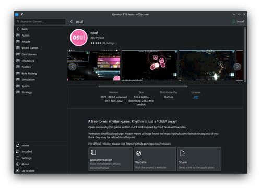The width and height of the screenshot is (261, 190).
Task: Open the Simulation category
Action: 40,79
